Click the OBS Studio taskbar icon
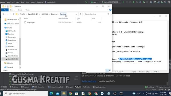 click(x=115, y=94)
